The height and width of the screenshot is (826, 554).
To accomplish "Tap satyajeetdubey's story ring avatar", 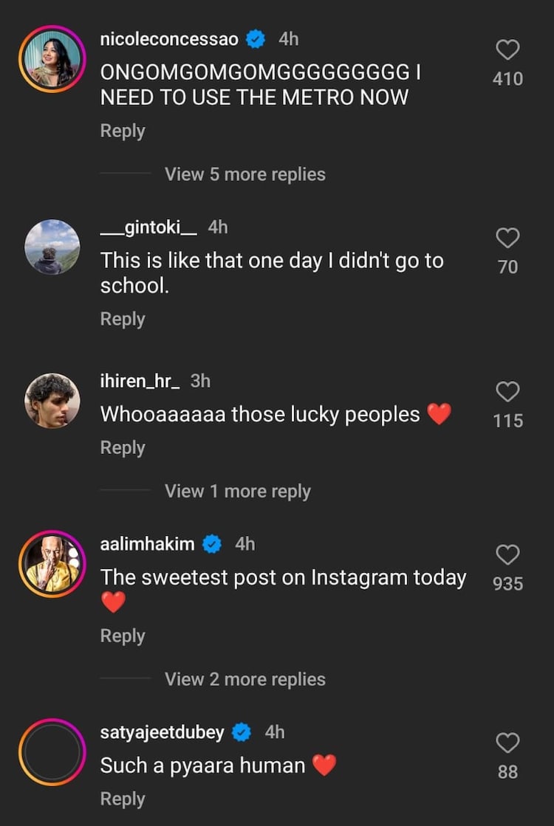I will coord(52,751).
